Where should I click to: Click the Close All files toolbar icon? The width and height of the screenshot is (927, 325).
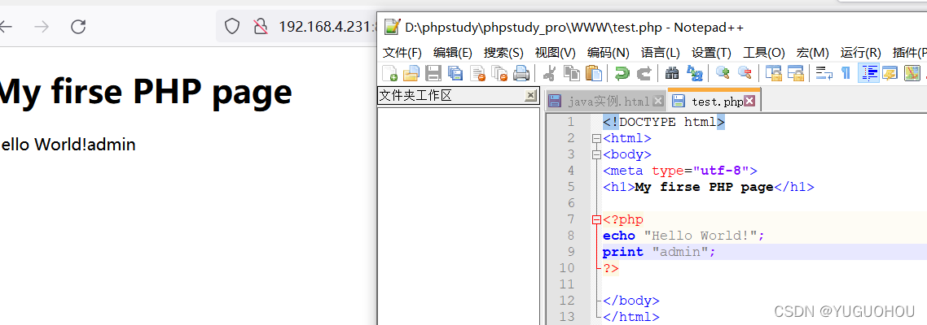[499, 73]
